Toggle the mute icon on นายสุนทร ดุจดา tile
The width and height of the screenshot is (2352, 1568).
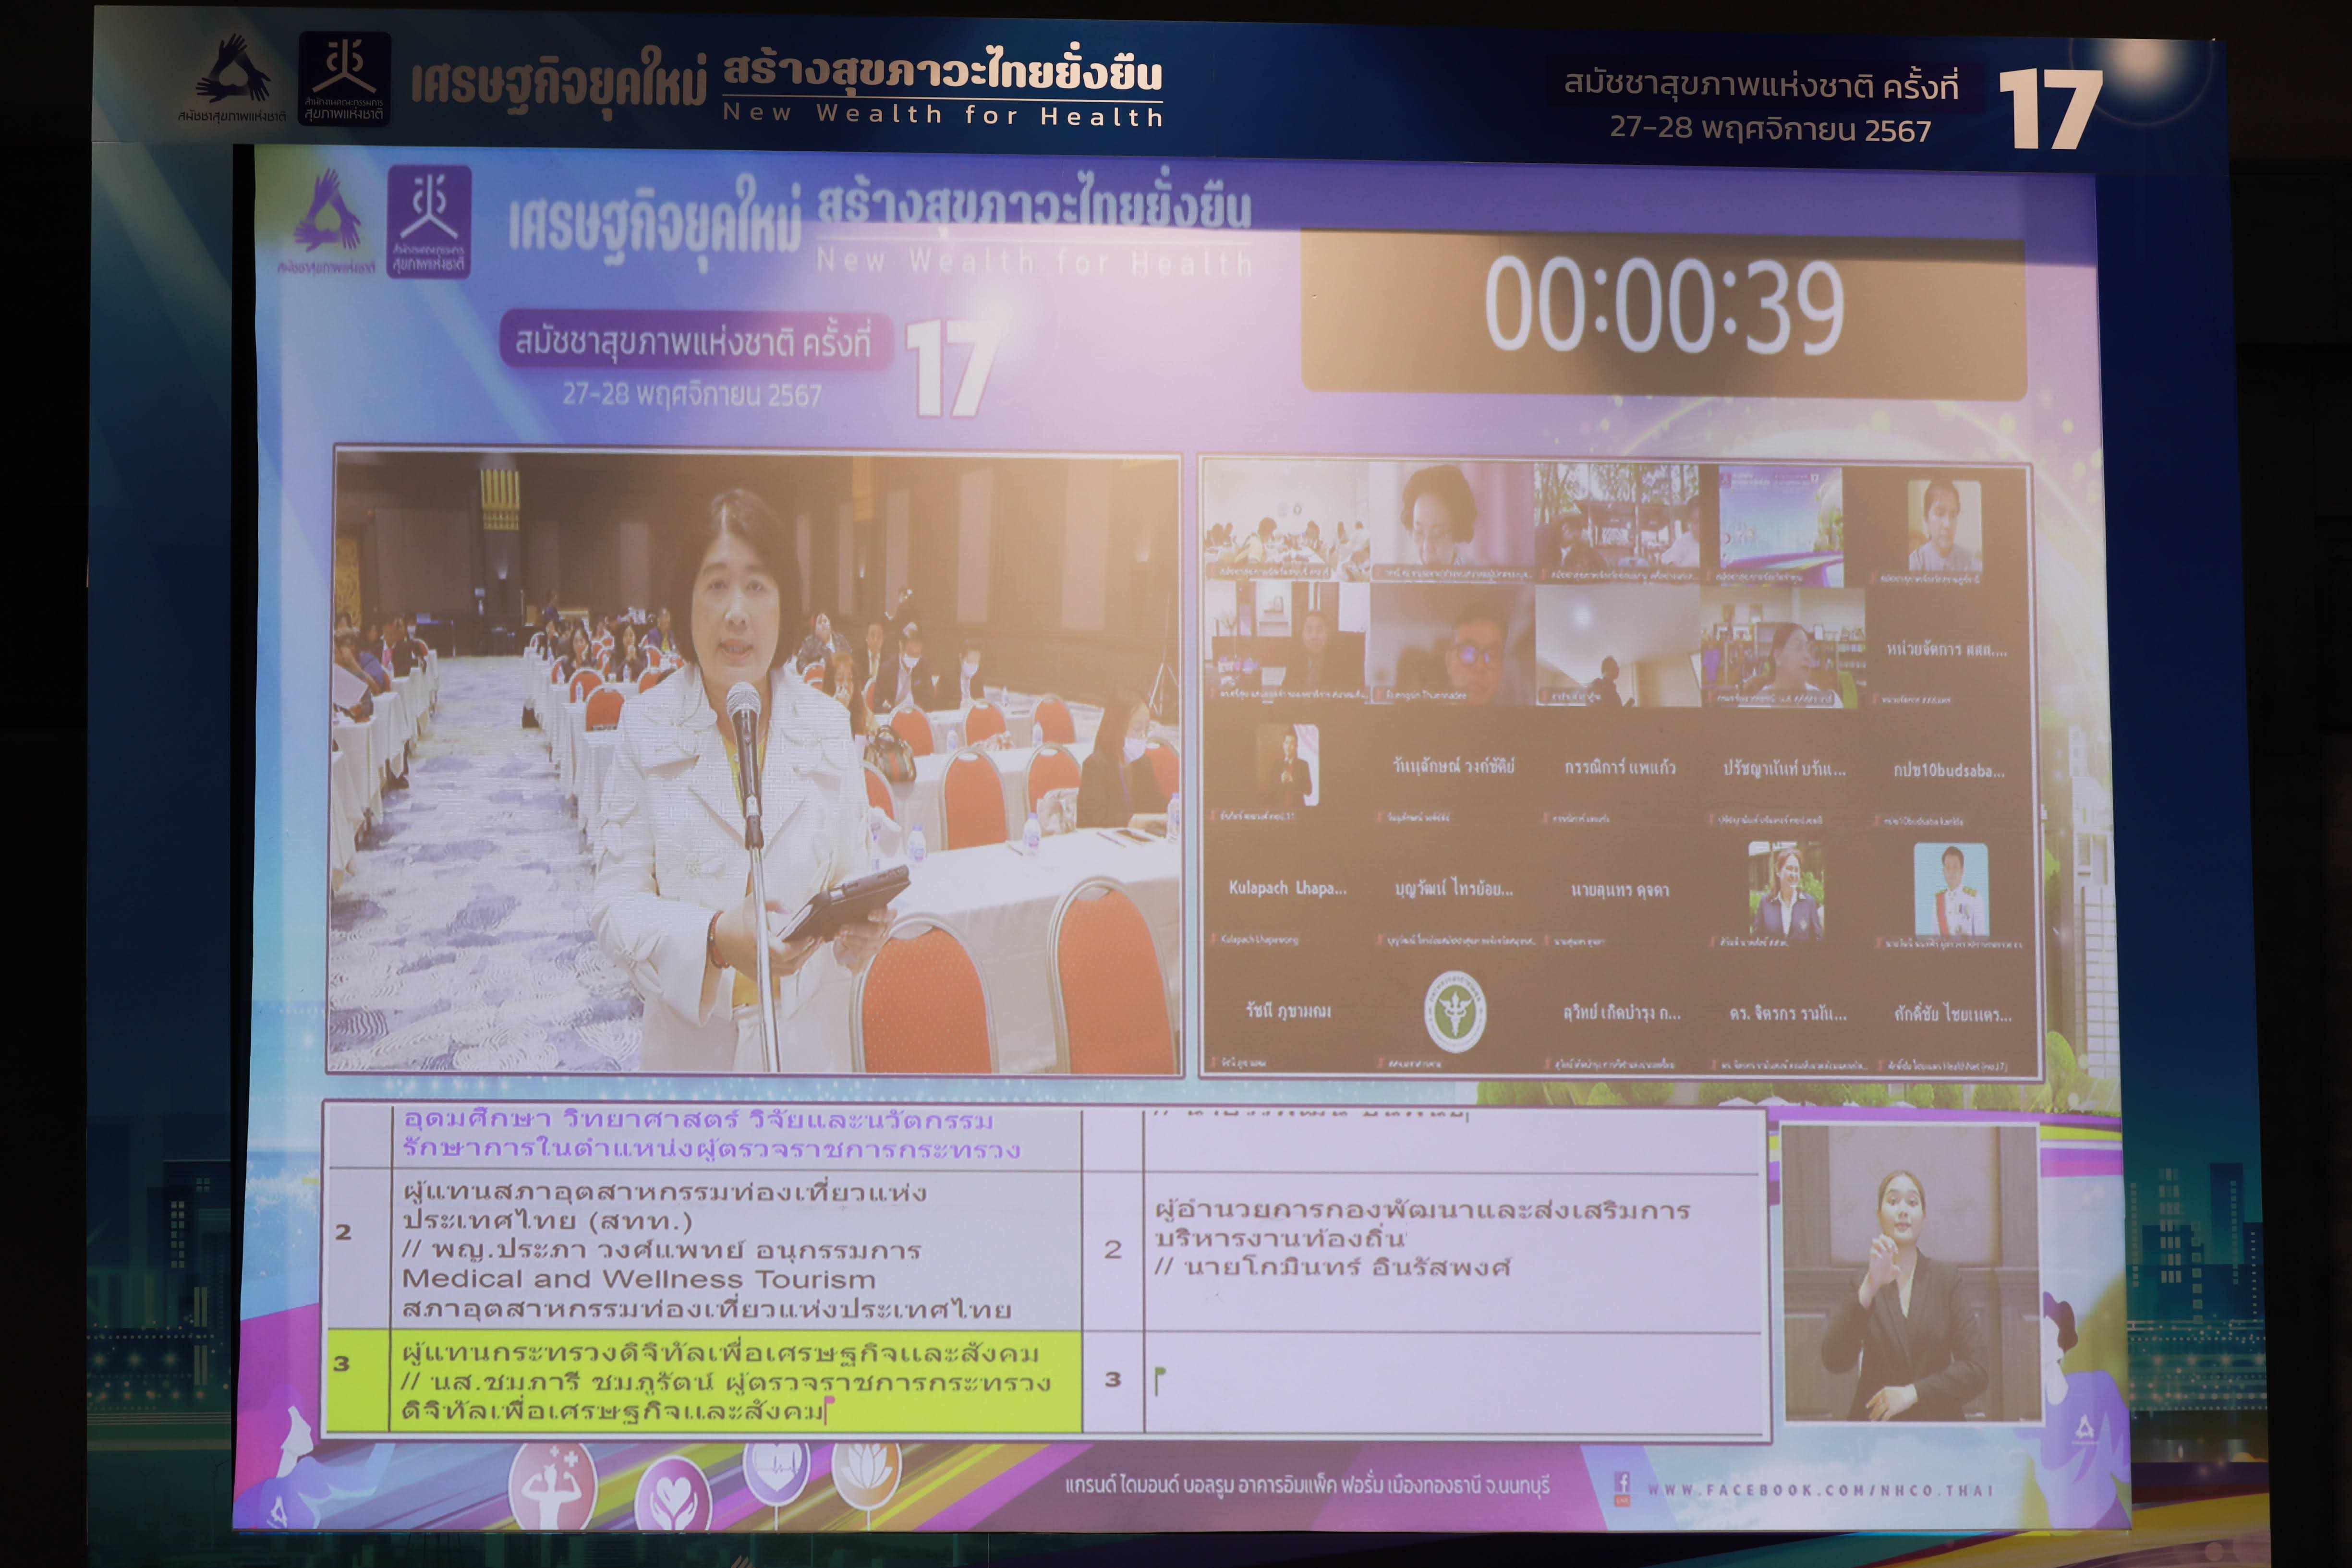tap(1547, 940)
